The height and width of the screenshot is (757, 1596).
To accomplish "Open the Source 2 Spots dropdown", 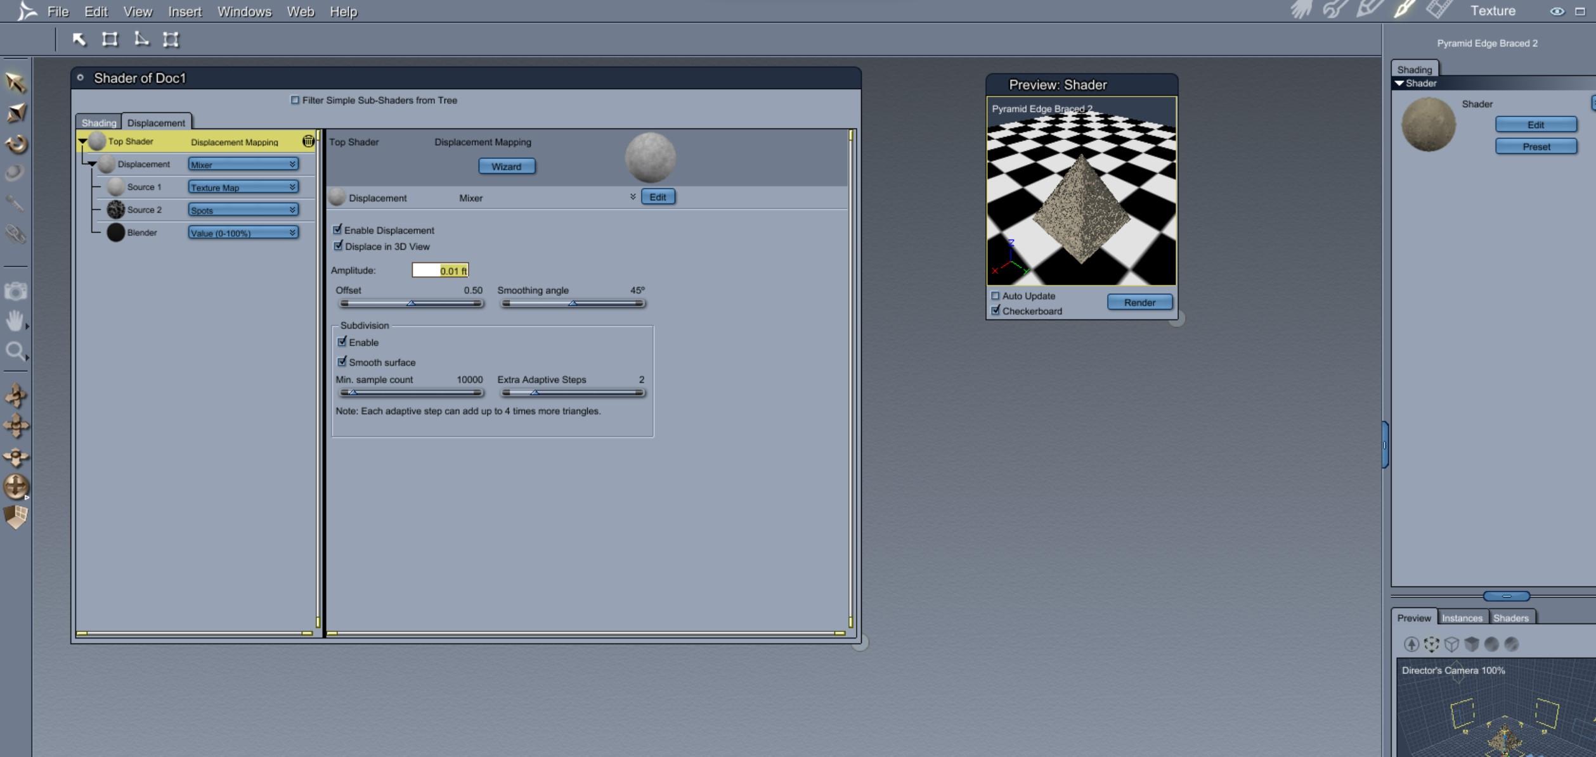I will [x=243, y=210].
